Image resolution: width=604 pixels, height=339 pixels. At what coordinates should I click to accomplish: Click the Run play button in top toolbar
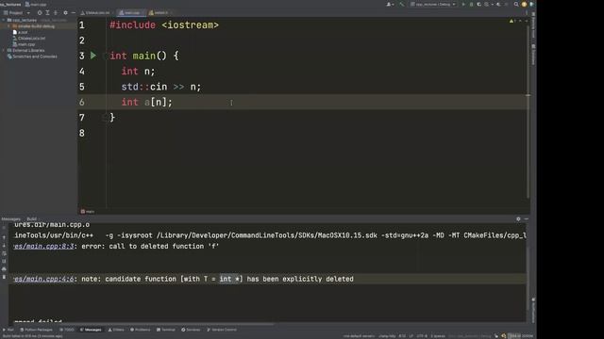click(x=463, y=4)
